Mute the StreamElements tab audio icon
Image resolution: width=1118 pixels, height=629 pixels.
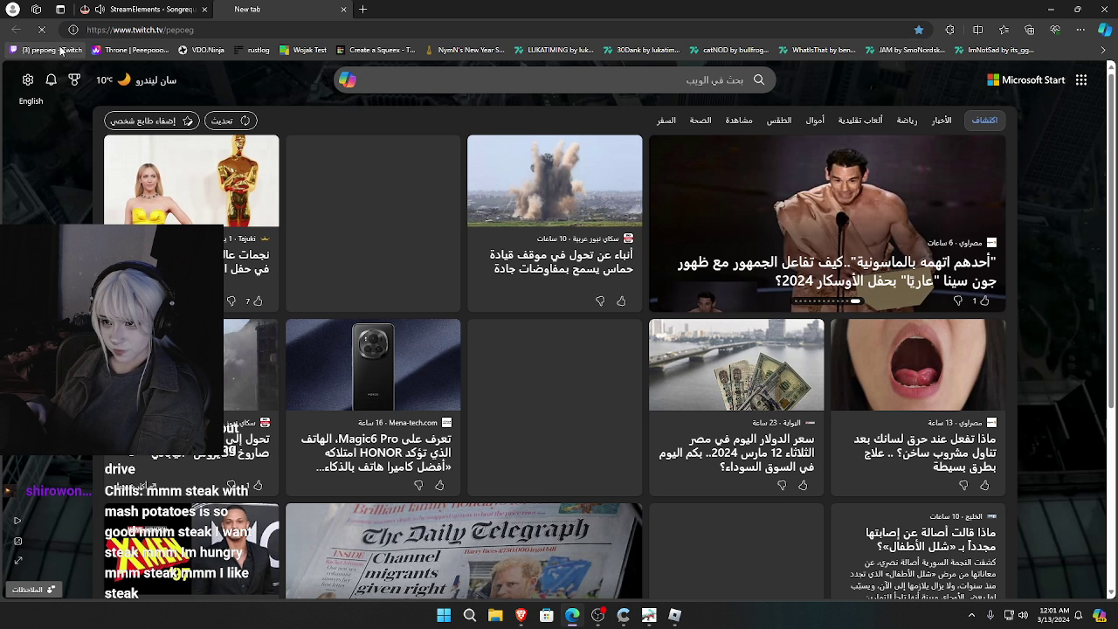pos(100,9)
